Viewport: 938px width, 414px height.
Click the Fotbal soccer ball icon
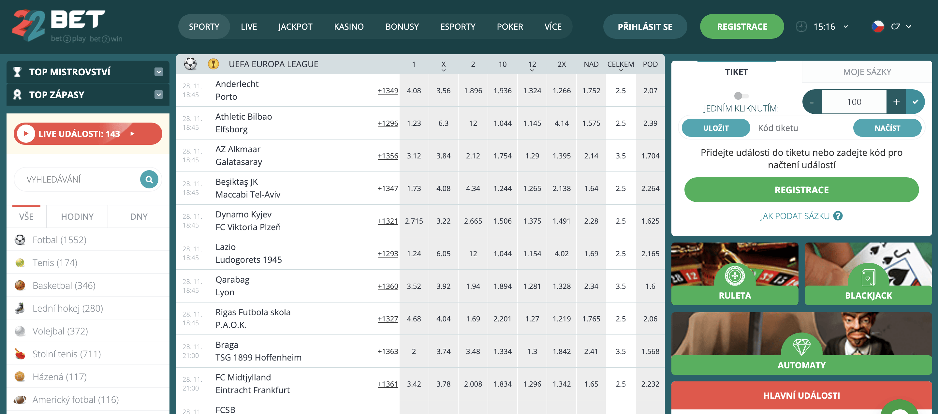tap(20, 240)
